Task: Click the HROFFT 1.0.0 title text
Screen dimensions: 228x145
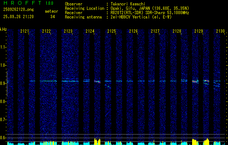Action: click(29, 3)
